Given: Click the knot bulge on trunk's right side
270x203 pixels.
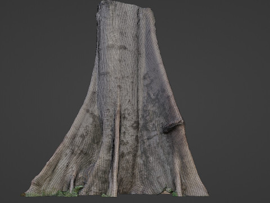Looking at the screenshot, I should (x=174, y=126).
